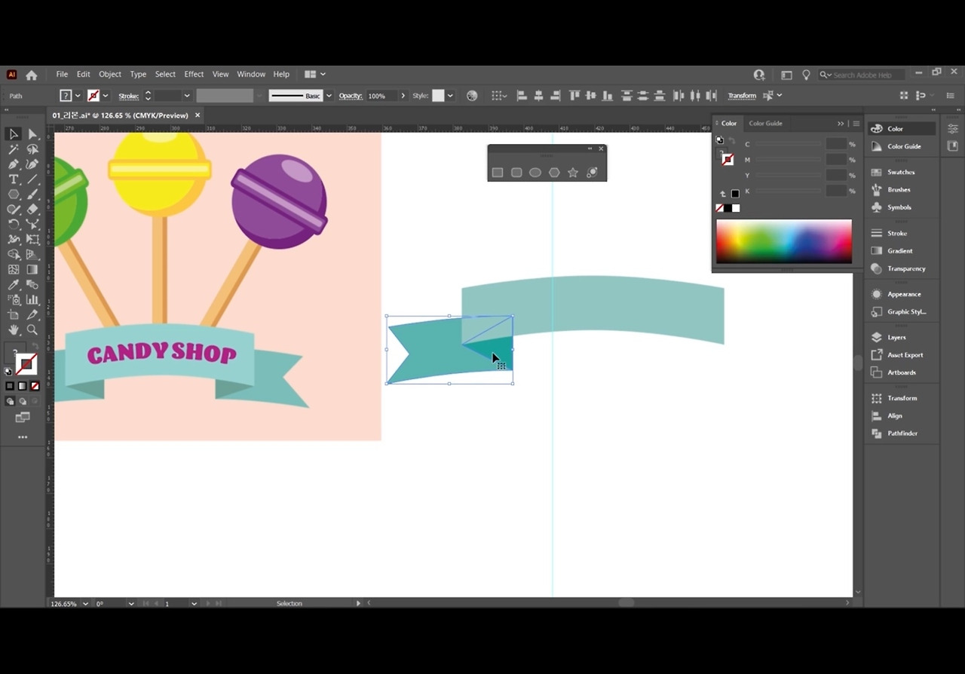965x674 pixels.
Task: Click the Transform link in control bar
Action: 742,96
